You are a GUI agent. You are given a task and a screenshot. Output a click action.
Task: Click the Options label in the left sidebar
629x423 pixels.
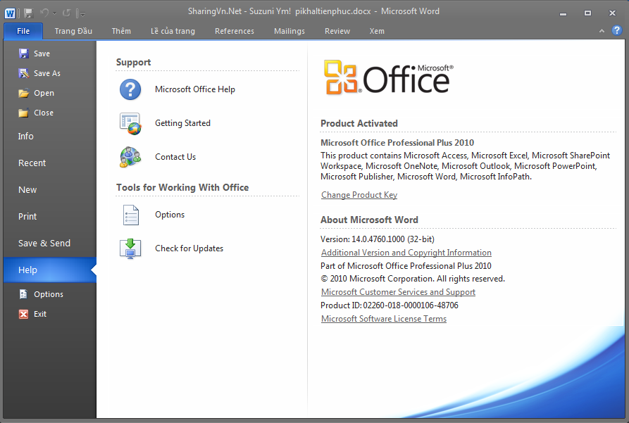click(x=49, y=294)
